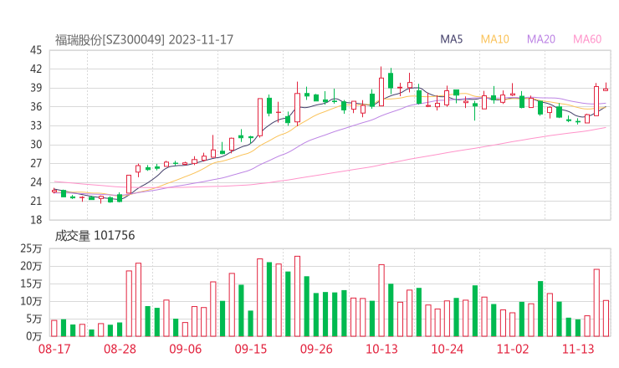Click the MA5 legend label
This screenshot has height=368, width=619.
click(x=451, y=39)
